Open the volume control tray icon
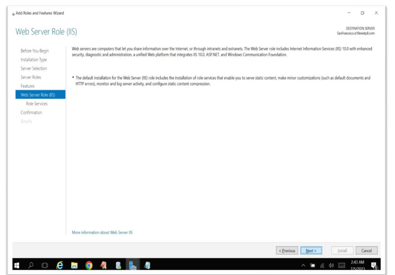Viewport: 395px width, 275px height. 331,265
